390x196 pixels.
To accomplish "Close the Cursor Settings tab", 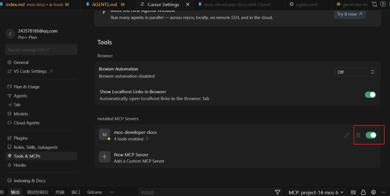I will [187, 5].
